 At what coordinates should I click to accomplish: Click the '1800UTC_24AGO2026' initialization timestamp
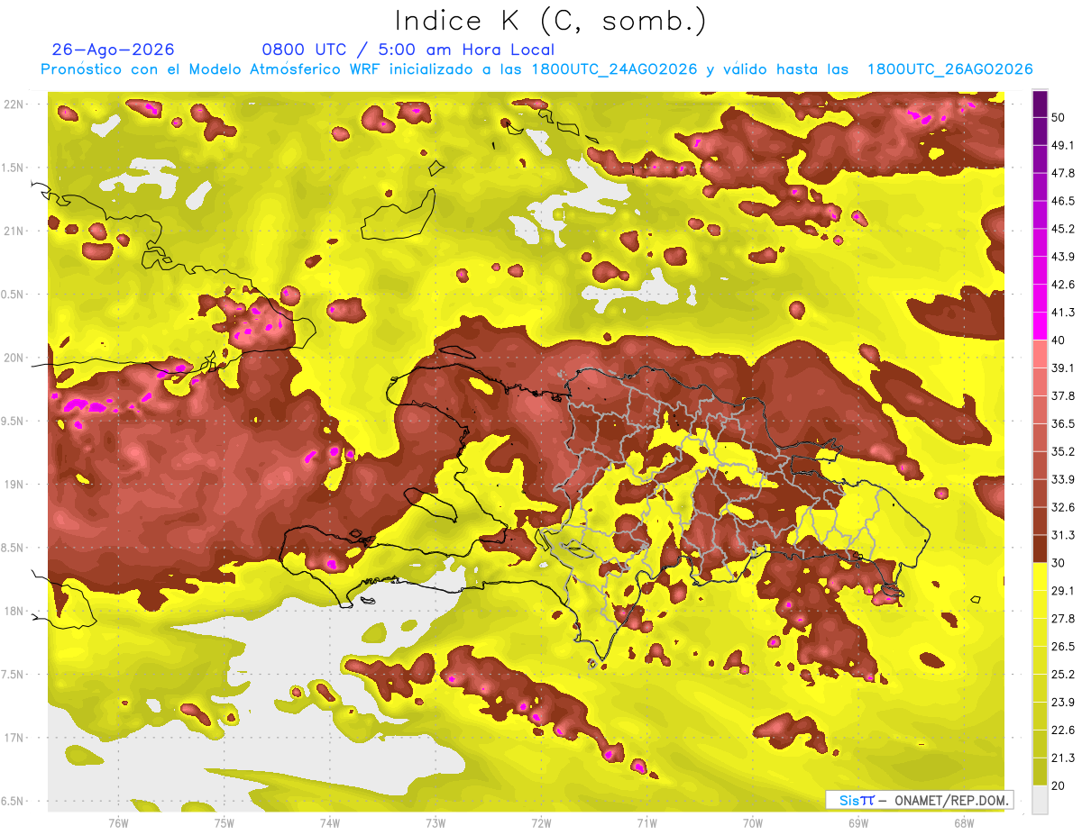614,69
